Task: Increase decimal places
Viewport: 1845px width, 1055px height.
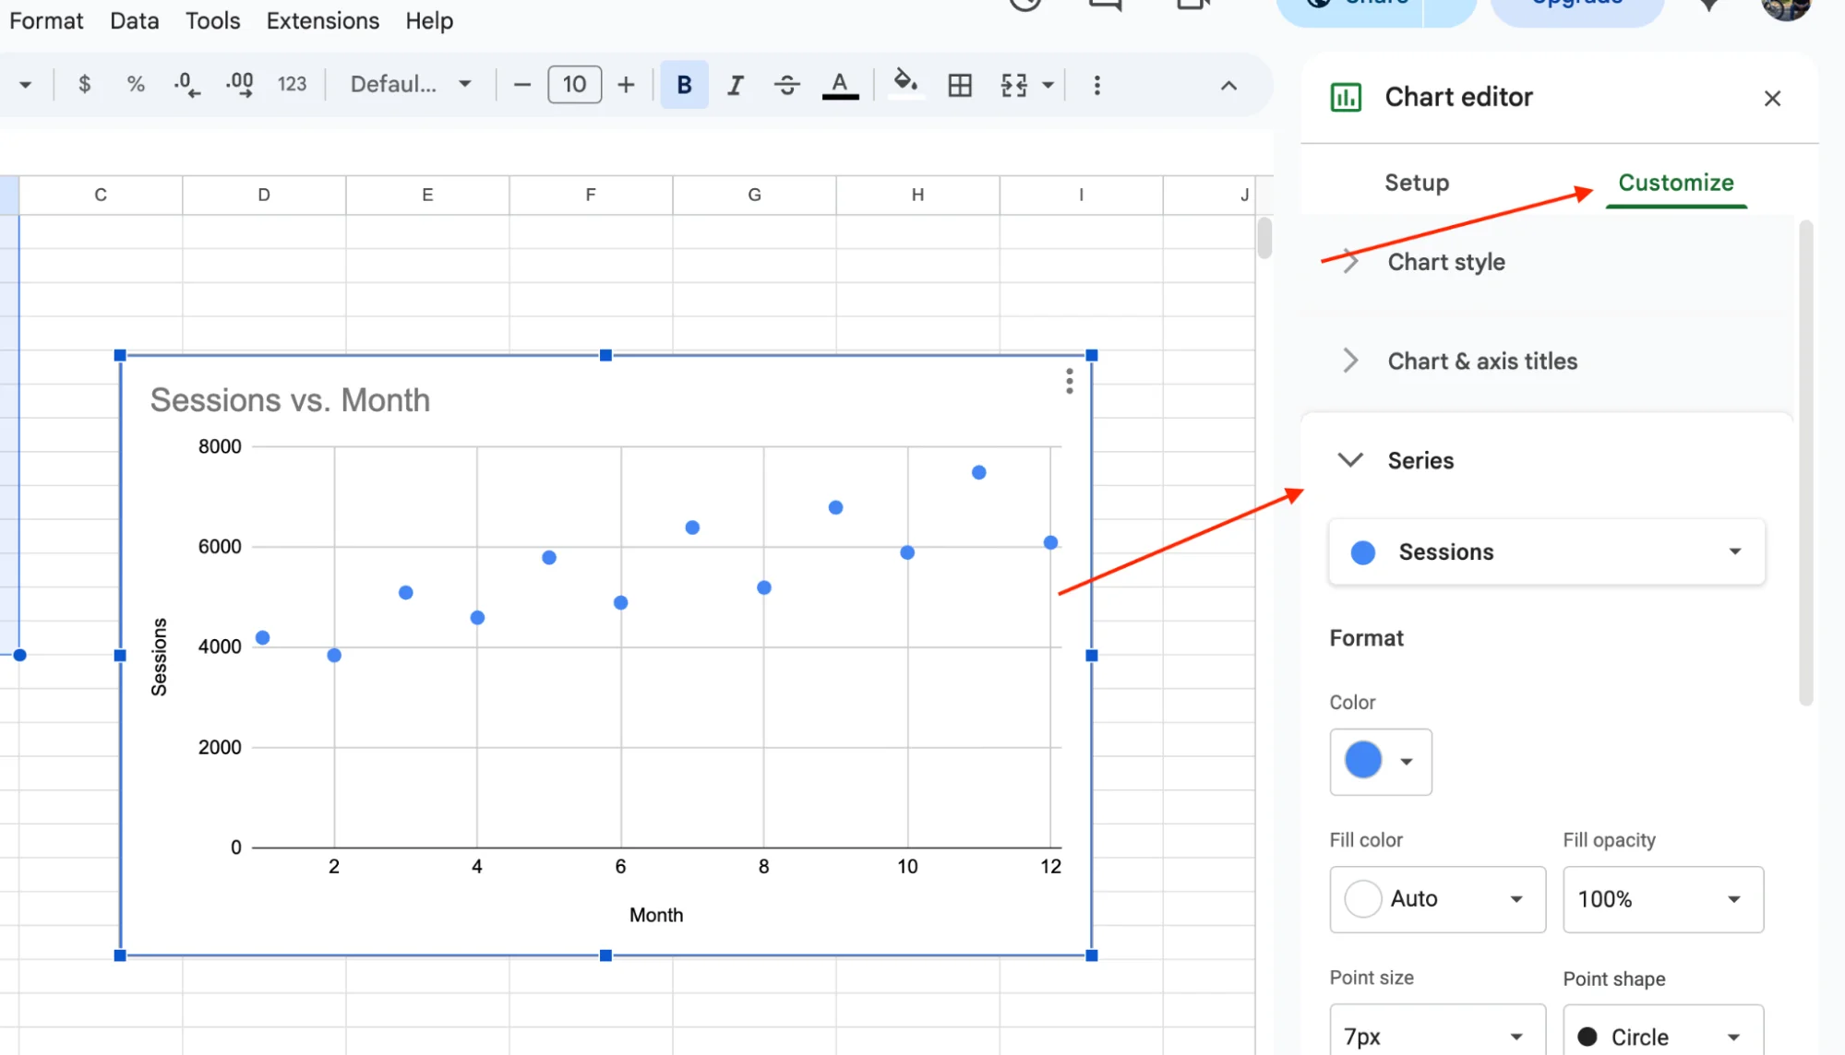Action: [239, 84]
